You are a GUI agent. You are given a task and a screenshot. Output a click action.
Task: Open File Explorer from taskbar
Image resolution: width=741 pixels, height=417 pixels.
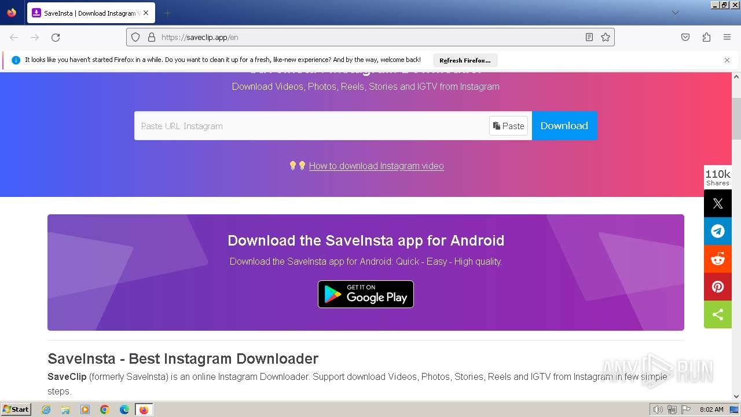click(x=65, y=409)
